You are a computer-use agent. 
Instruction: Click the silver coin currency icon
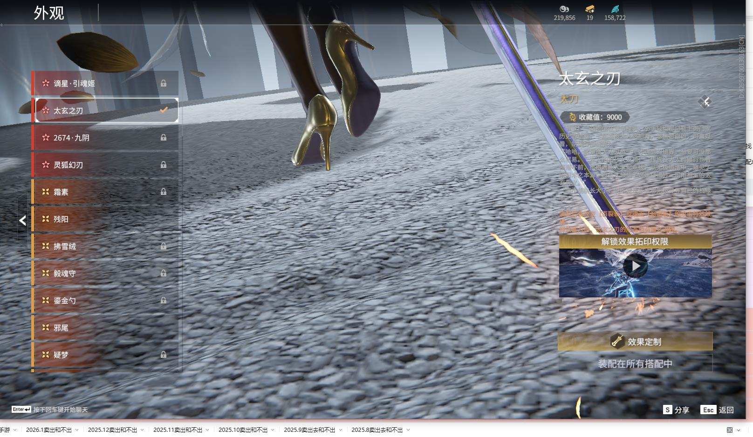tap(564, 9)
